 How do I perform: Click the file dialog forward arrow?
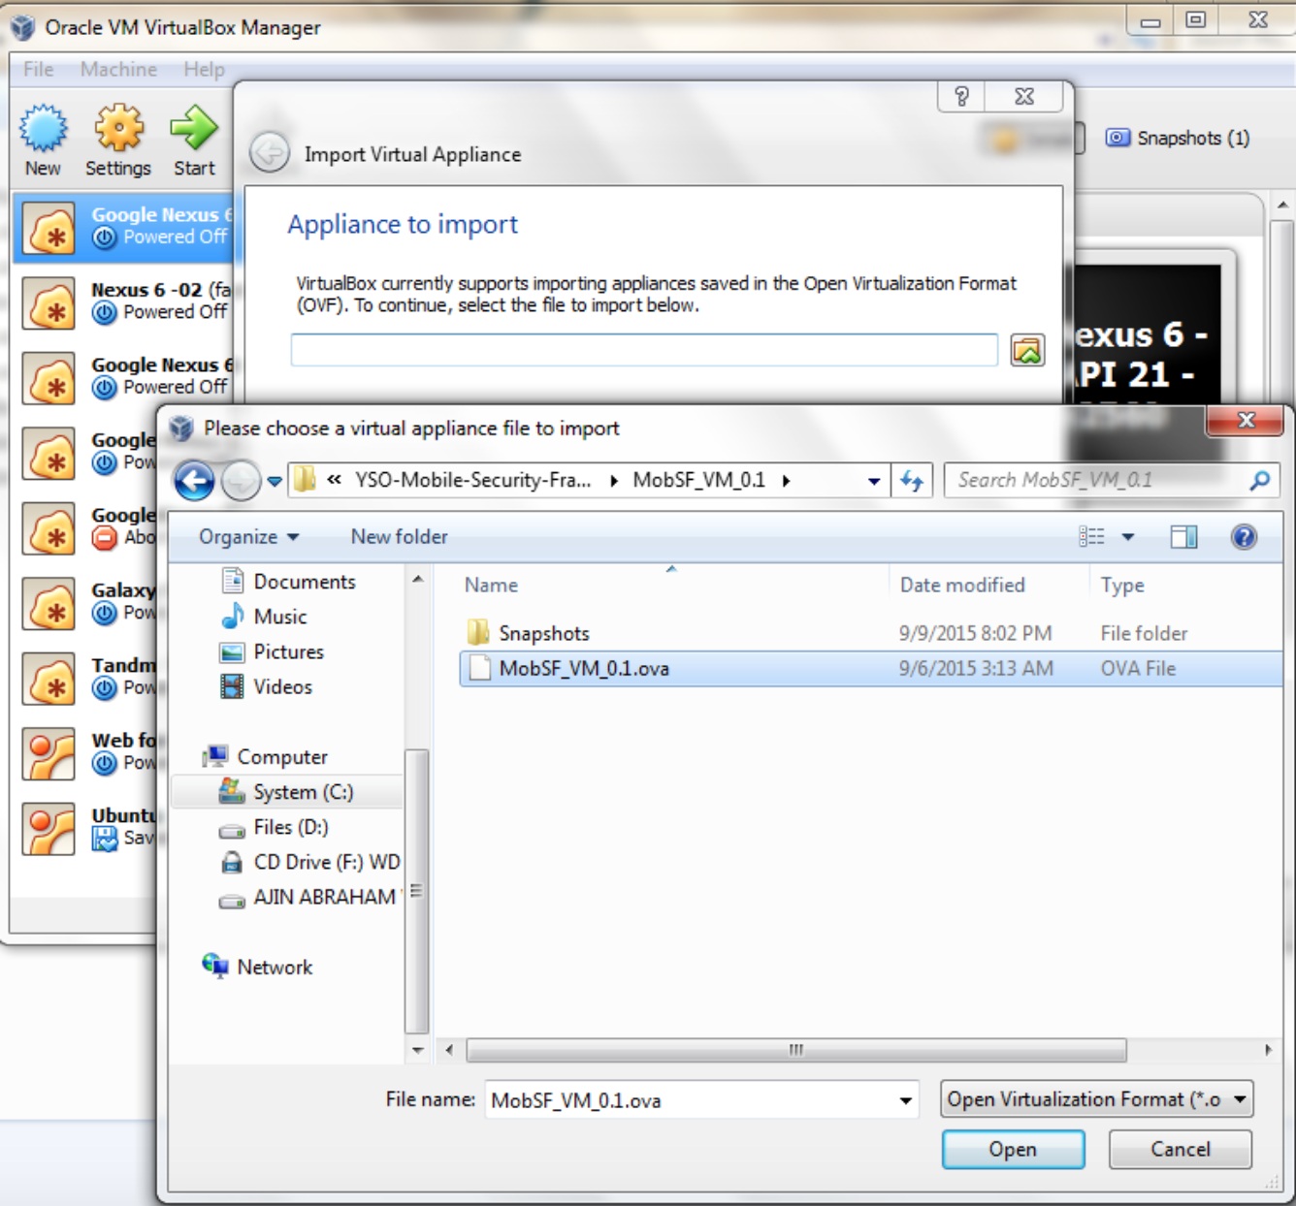[x=241, y=480]
